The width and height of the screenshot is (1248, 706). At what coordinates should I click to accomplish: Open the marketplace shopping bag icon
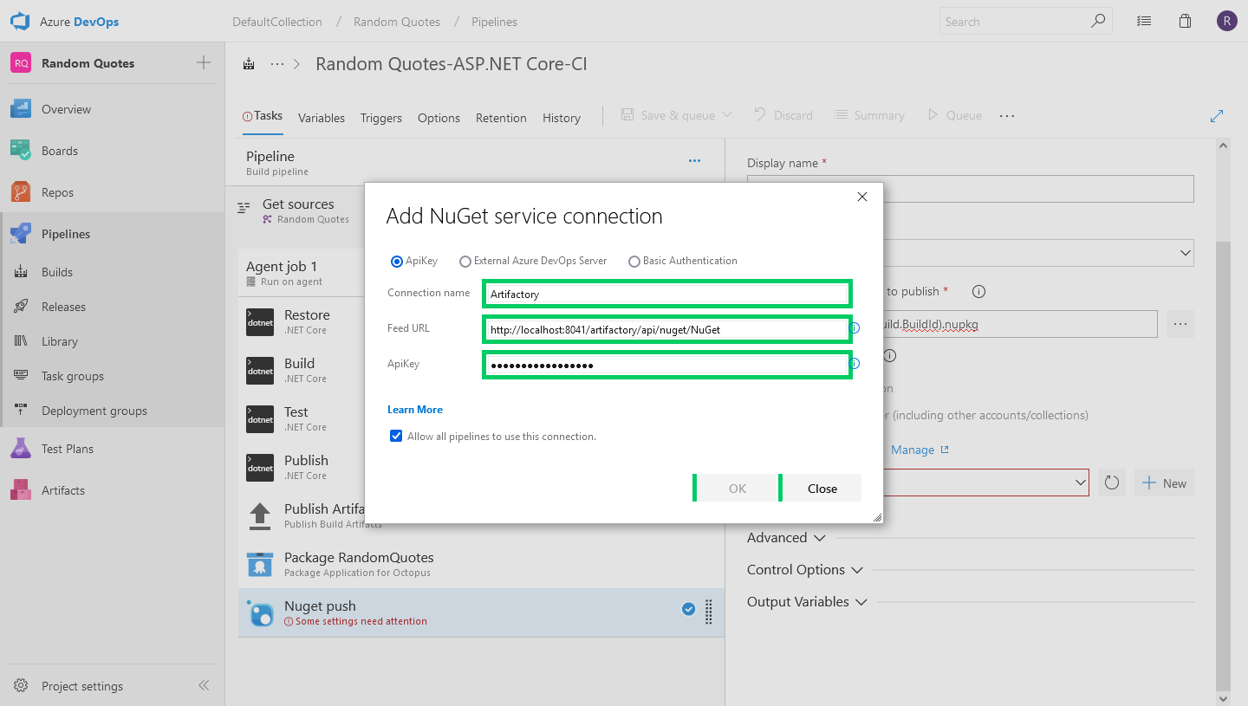[x=1186, y=22]
